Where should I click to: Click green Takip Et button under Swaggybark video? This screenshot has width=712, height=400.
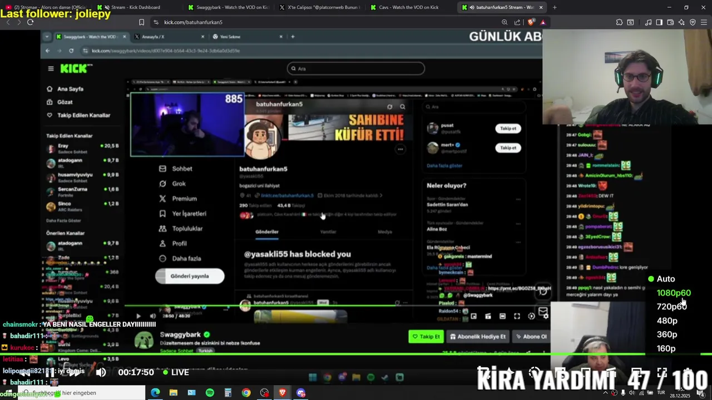coord(426,336)
